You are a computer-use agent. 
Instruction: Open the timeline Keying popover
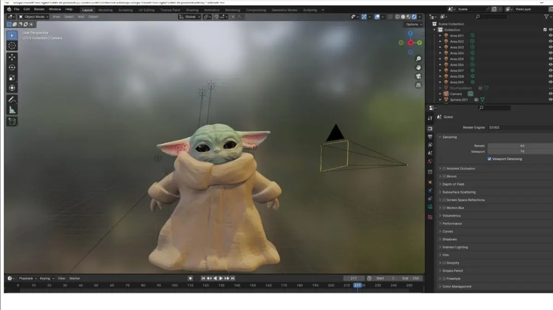tap(46, 278)
